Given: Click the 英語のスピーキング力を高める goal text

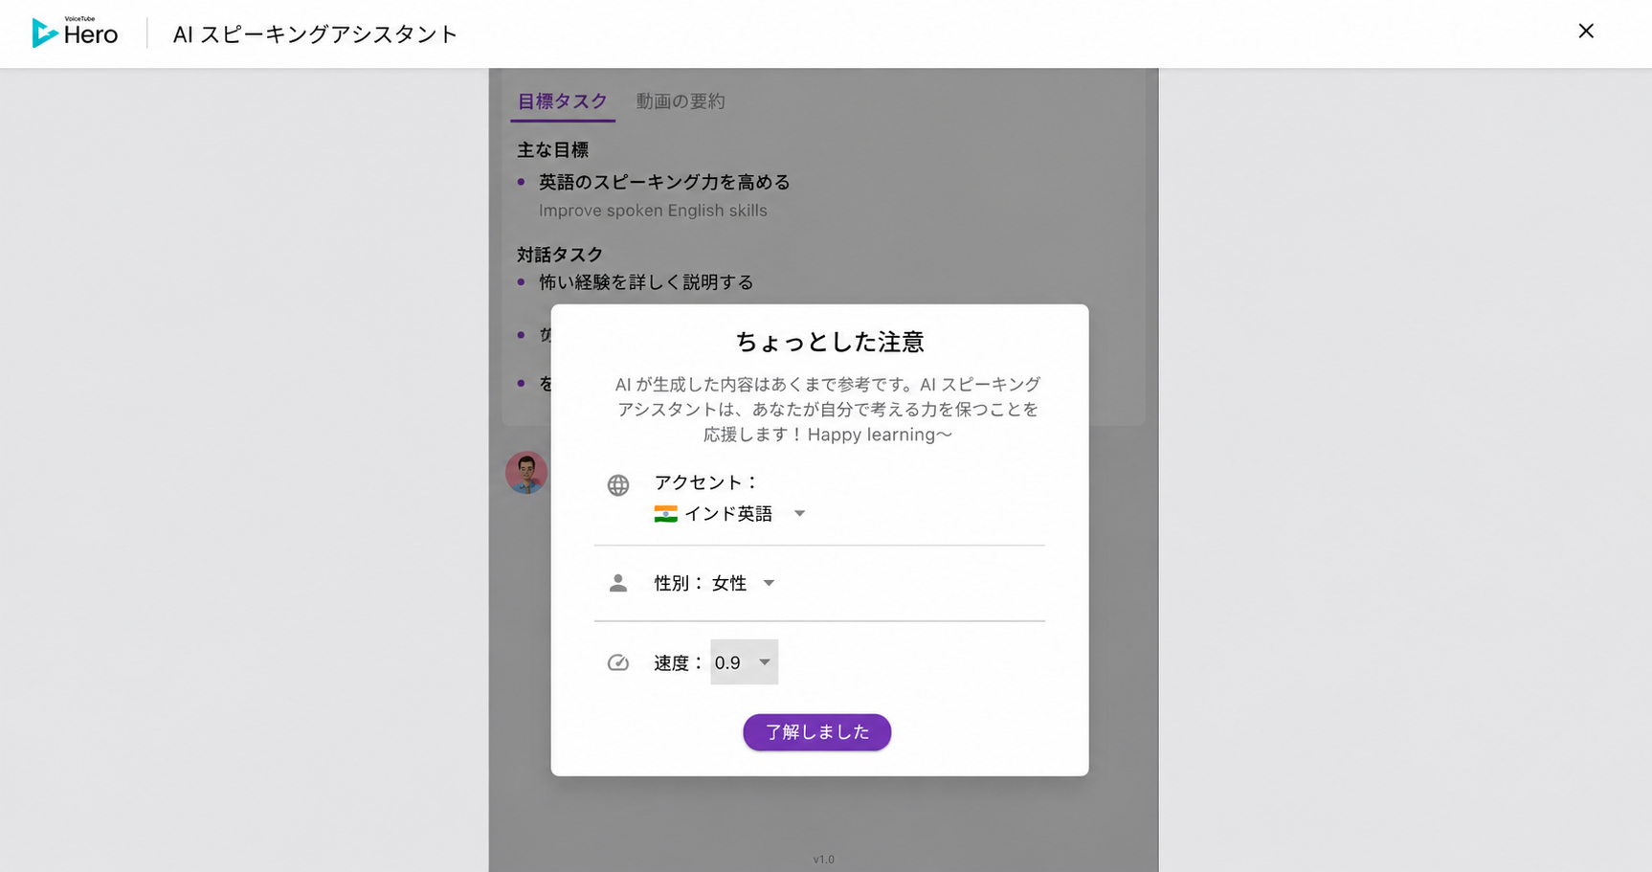Looking at the screenshot, I should [x=664, y=182].
